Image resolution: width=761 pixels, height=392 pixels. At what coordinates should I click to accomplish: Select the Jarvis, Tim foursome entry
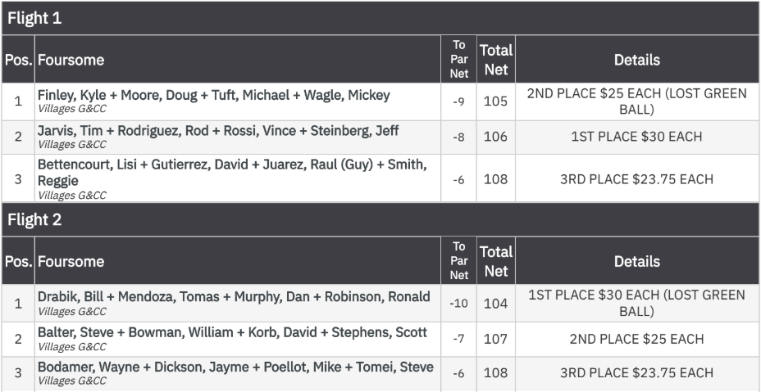tap(380, 137)
